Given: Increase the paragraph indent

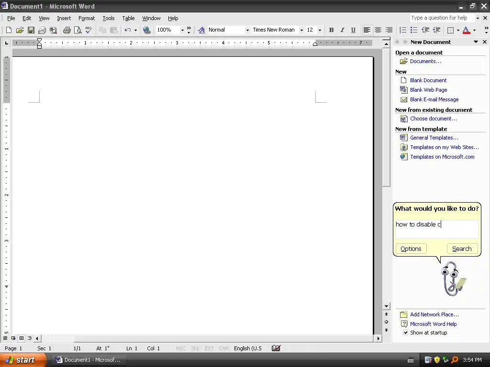Looking at the screenshot, I should coord(436,30).
